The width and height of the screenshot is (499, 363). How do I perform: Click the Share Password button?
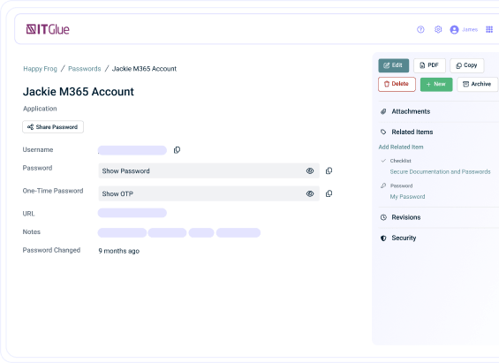tap(53, 127)
